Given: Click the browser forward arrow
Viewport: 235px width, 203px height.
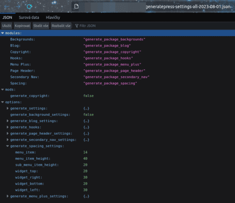Looking at the screenshot, I should [18, 7].
